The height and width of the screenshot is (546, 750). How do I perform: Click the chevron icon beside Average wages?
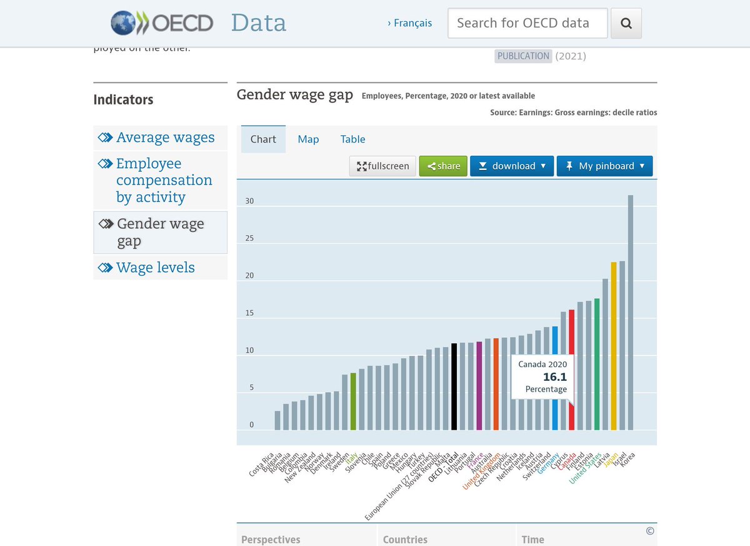coord(106,138)
